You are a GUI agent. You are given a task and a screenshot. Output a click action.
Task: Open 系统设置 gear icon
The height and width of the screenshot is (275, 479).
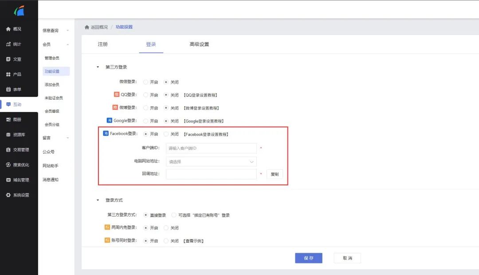point(8,195)
